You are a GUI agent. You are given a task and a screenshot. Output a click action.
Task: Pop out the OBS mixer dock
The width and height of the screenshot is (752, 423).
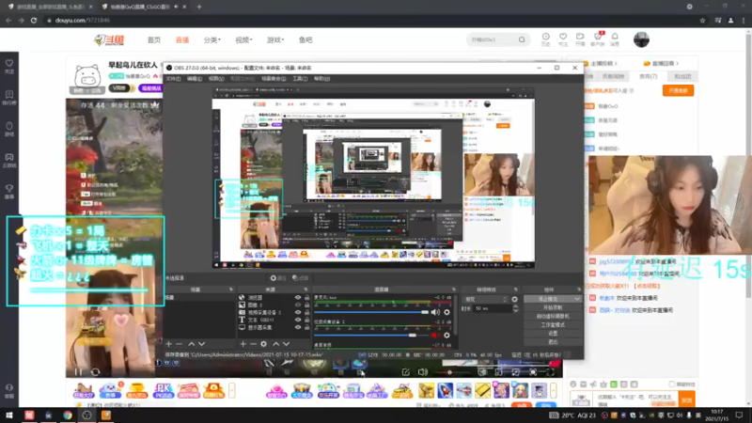tap(454, 290)
